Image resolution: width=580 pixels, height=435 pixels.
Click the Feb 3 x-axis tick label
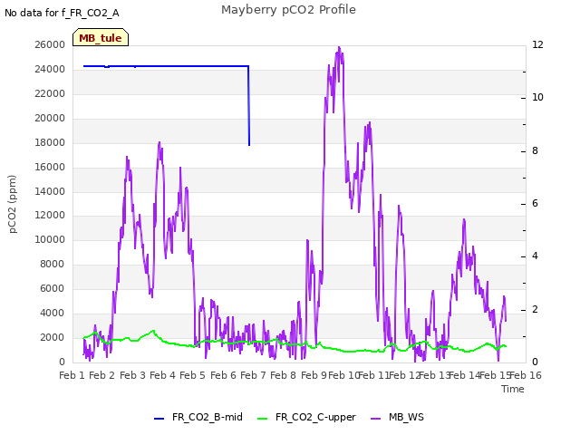point(133,375)
